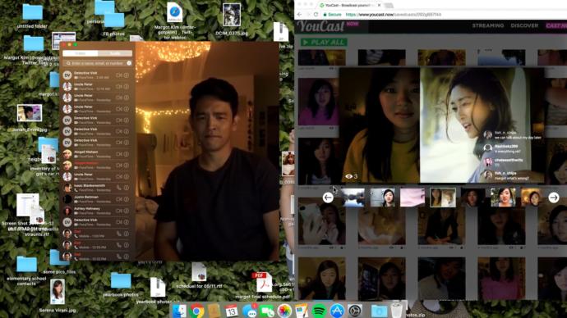The height and width of the screenshot is (318, 567).
Task: Click the CAST NOW link
Action: point(556,25)
